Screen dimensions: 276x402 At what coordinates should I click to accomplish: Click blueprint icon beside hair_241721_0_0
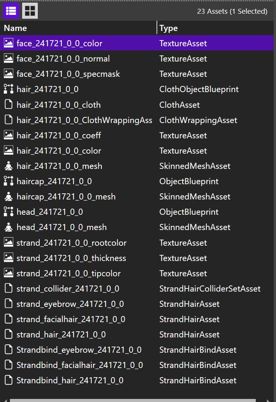click(x=8, y=89)
